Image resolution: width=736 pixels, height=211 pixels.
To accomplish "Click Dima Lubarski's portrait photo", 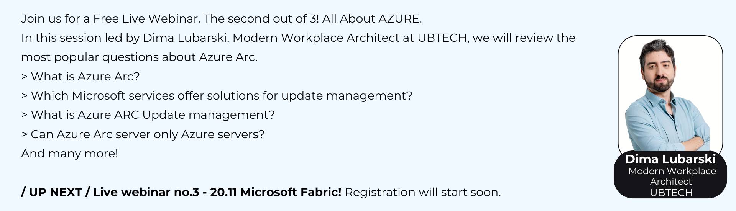I will [x=670, y=95].
